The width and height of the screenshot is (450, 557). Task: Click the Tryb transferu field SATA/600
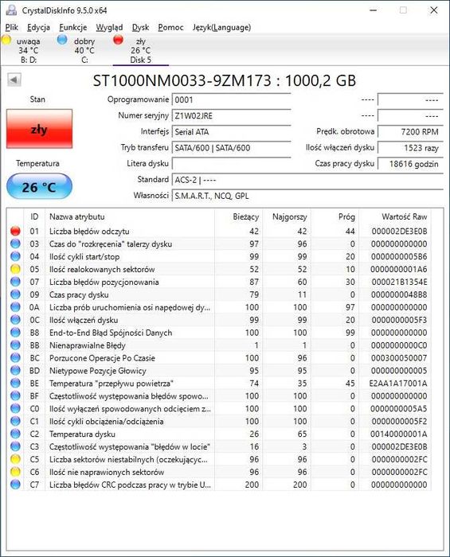click(x=232, y=148)
